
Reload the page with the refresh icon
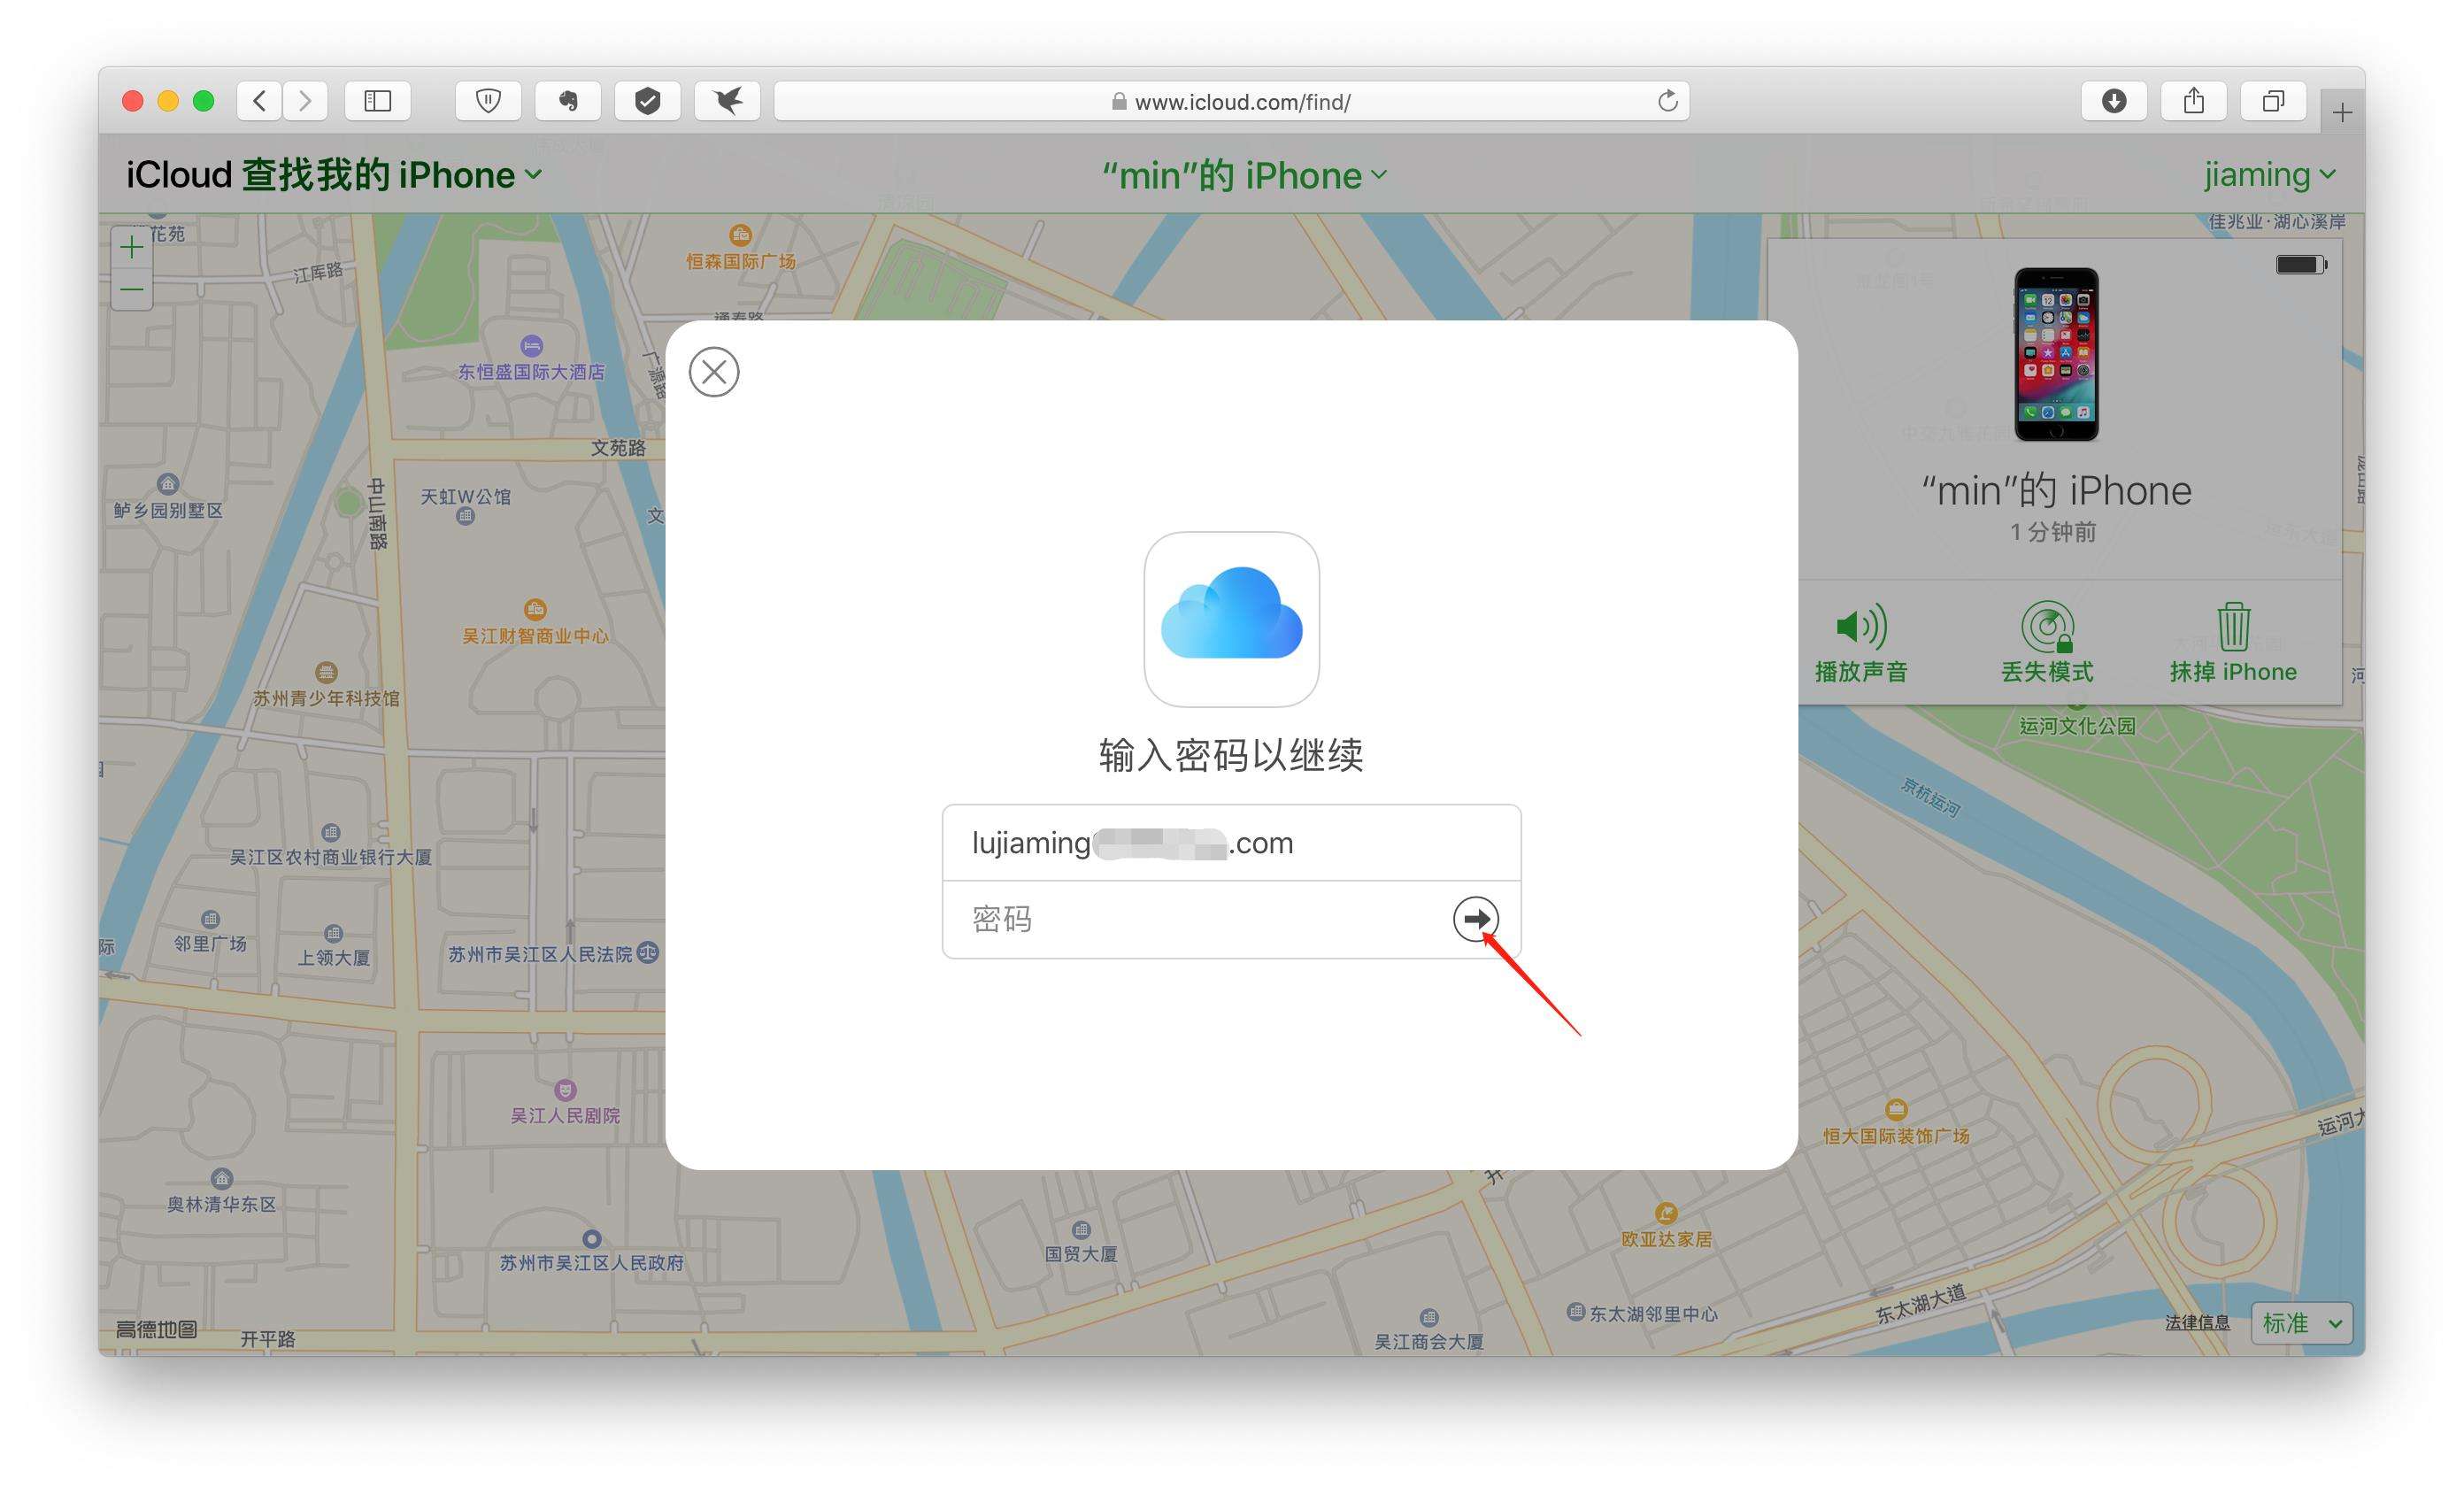pos(1667,101)
